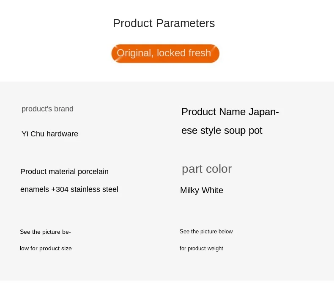Click the Product Parameters heading
Screen dimensions: 334x288
point(164,23)
